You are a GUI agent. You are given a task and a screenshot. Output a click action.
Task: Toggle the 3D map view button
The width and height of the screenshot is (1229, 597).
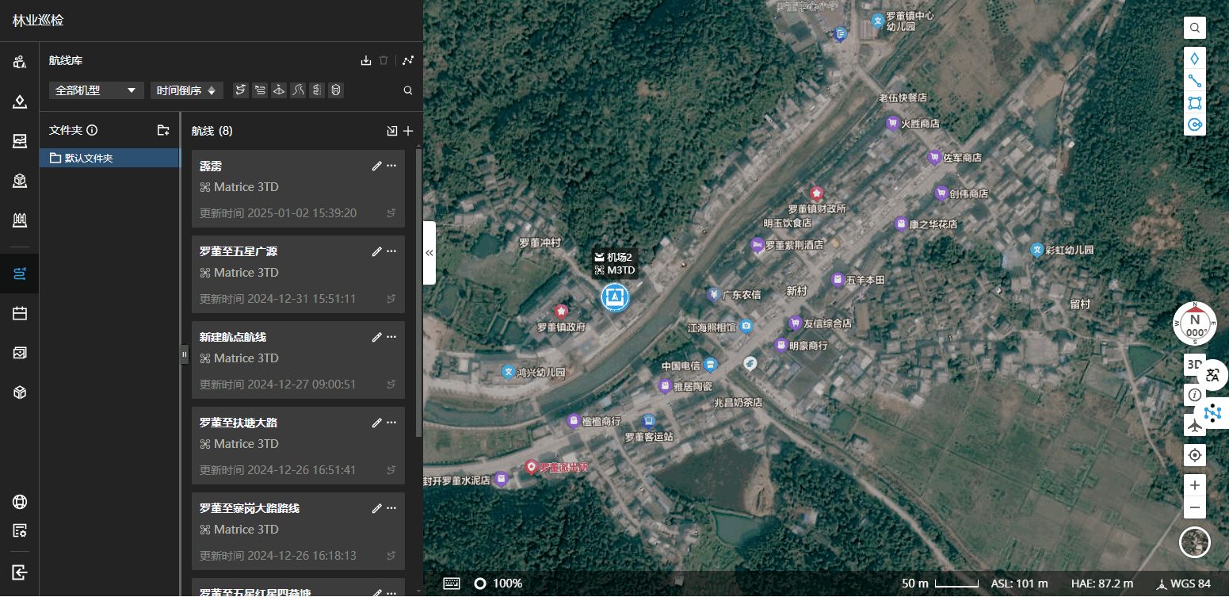point(1191,365)
